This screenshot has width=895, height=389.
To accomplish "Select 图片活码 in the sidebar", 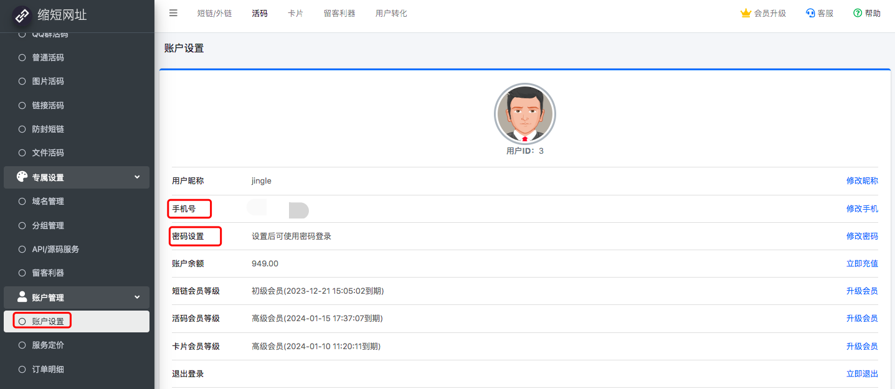I will point(48,82).
